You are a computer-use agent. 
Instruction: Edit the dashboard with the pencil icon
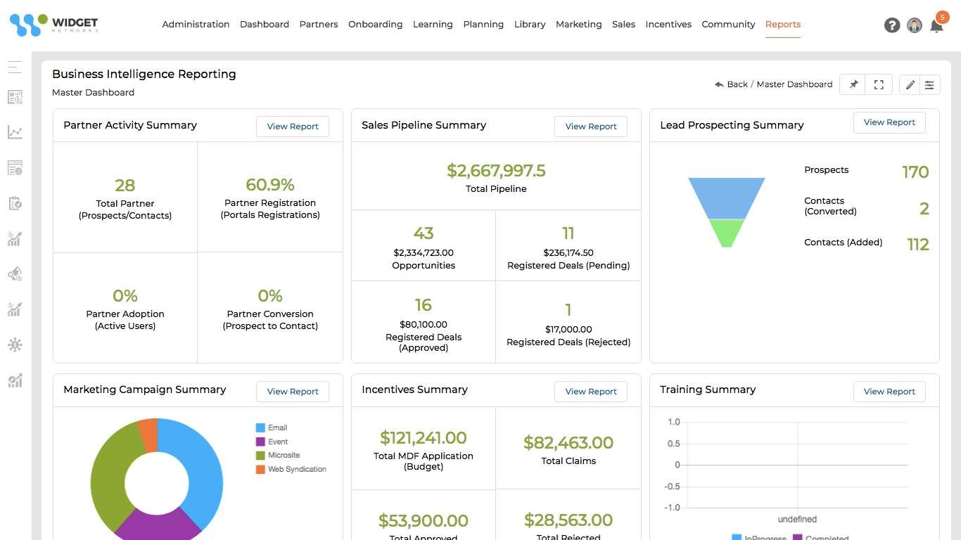pos(910,84)
